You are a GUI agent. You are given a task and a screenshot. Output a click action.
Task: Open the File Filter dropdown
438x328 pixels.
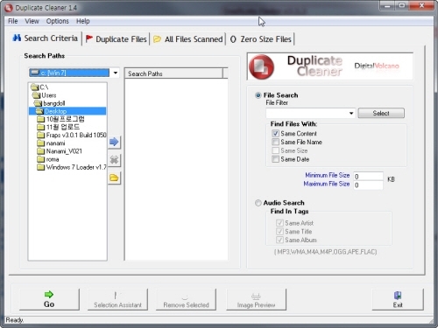[351, 113]
